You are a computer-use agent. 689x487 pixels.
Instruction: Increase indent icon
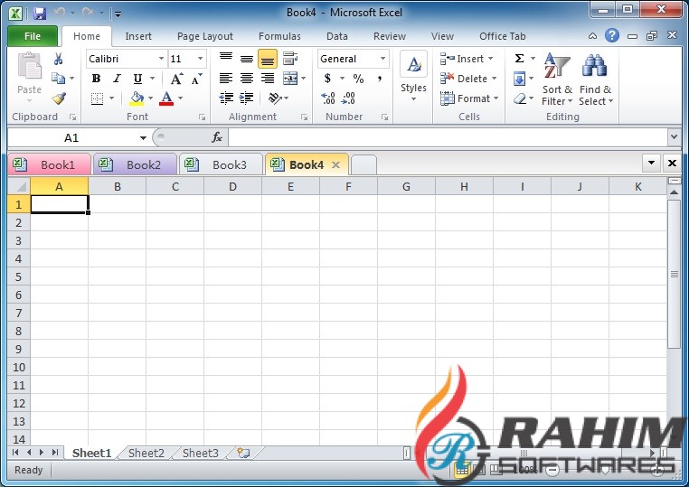coord(247,98)
